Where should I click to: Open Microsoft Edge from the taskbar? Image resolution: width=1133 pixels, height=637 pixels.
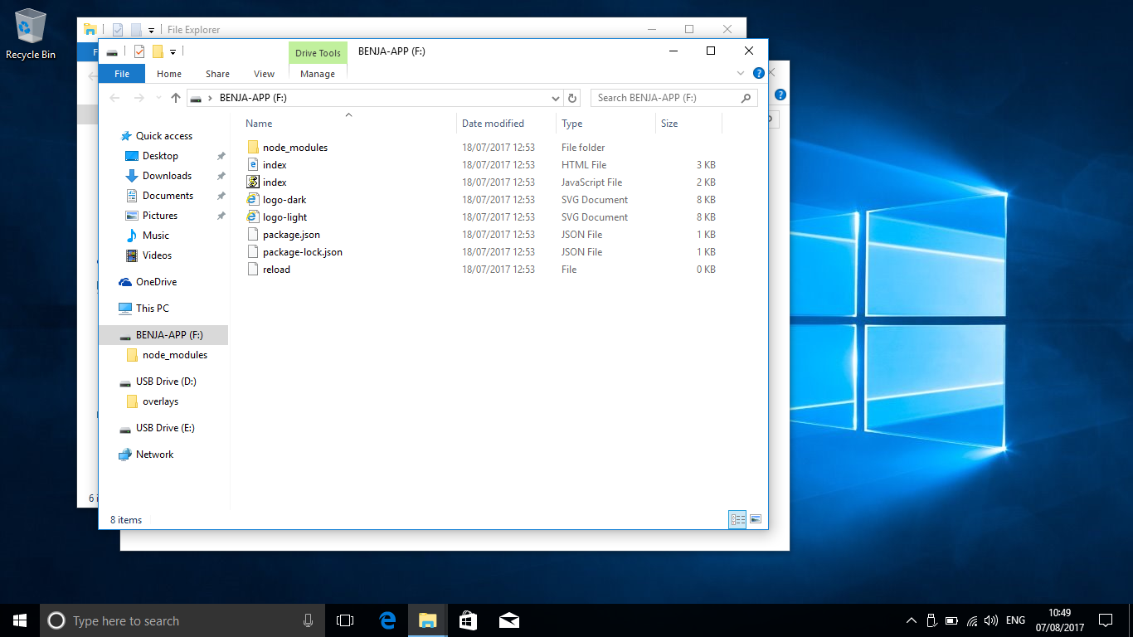(387, 620)
